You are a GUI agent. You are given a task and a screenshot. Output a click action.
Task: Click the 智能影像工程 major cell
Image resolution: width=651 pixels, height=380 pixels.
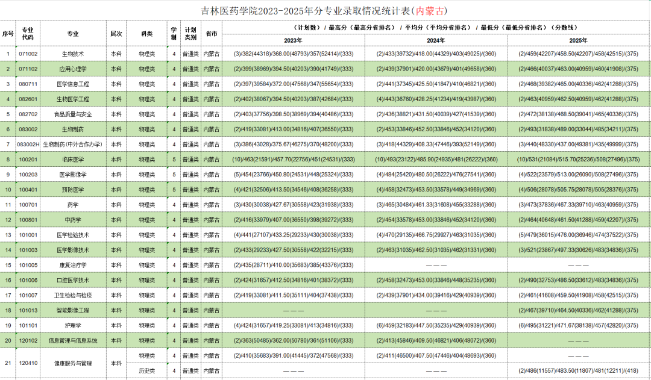pyautogui.click(x=73, y=310)
